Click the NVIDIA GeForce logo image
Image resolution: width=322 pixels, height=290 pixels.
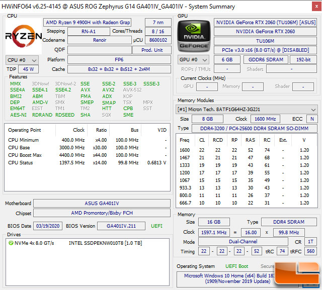194,36
